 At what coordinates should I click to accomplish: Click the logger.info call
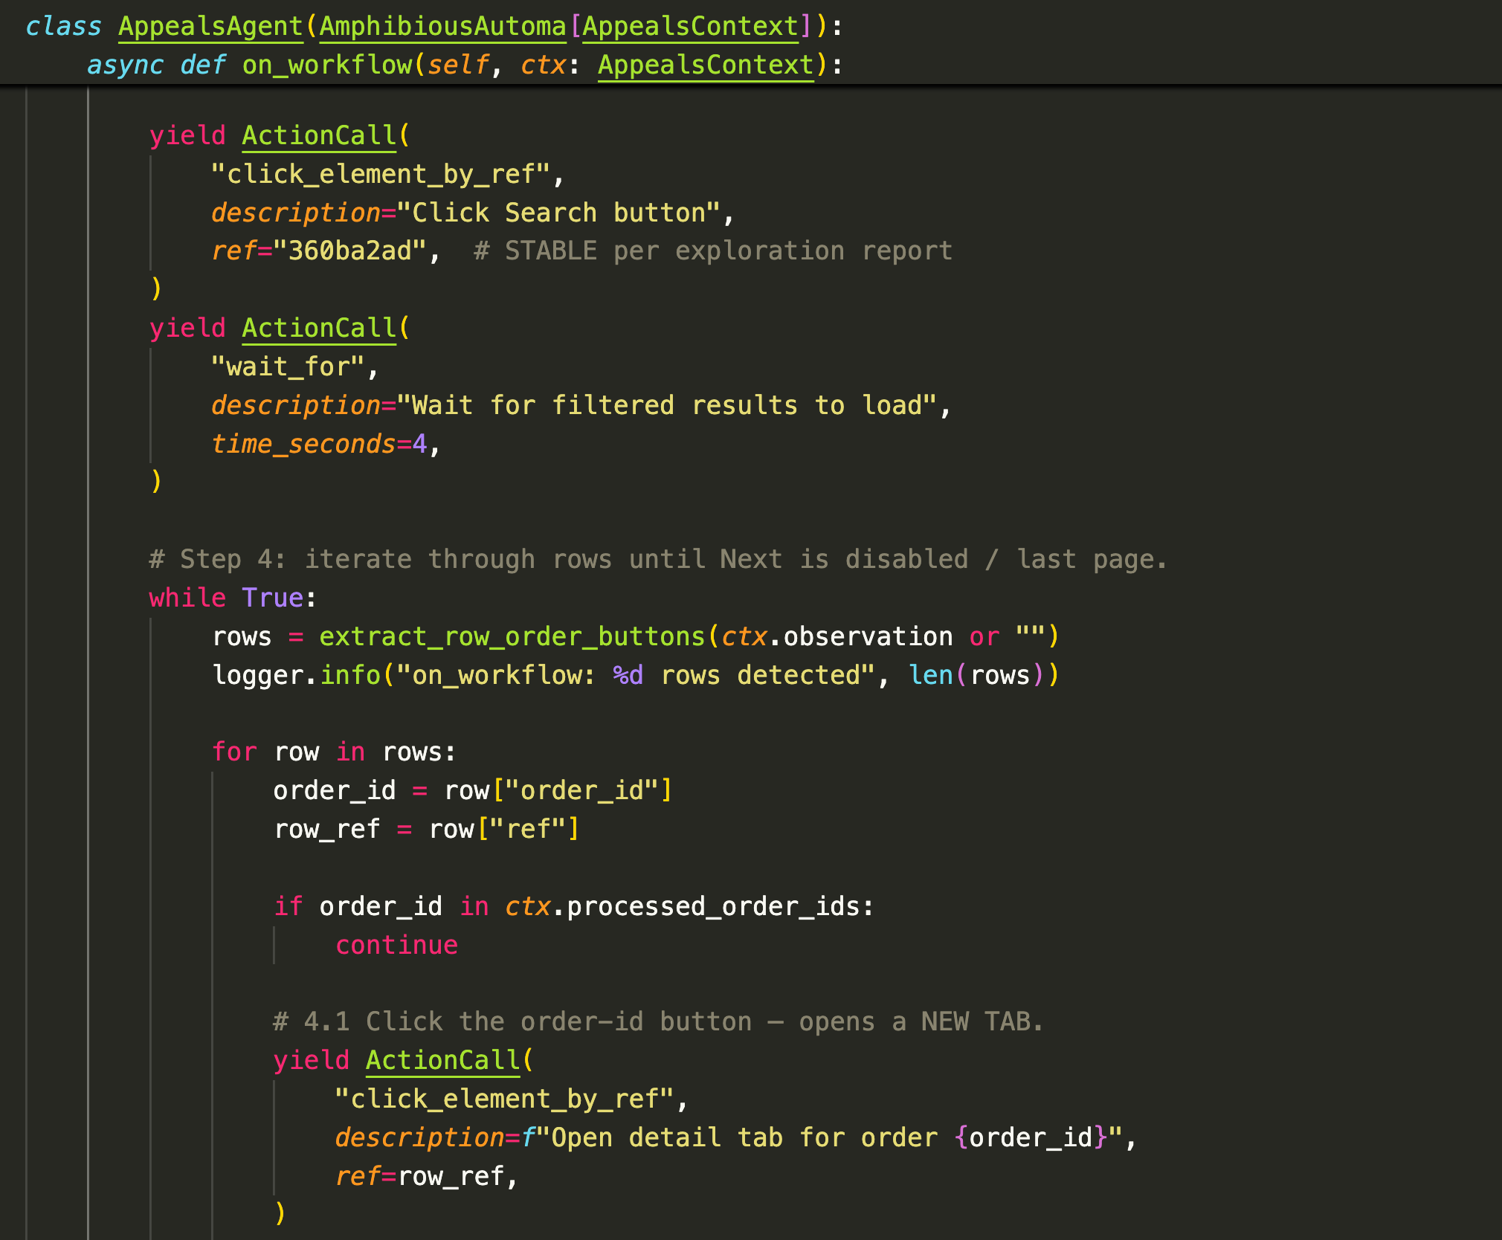[296, 675]
